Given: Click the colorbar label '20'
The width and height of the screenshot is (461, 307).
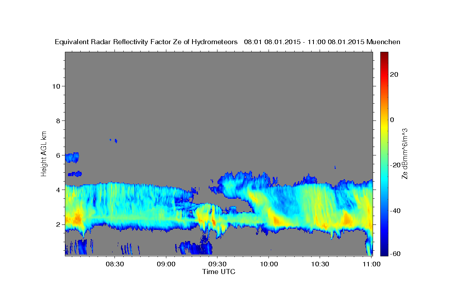Looking at the screenshot, I should point(394,74).
